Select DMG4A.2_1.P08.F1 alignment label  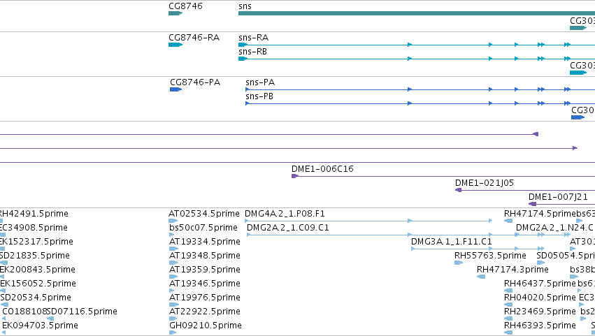(285, 214)
